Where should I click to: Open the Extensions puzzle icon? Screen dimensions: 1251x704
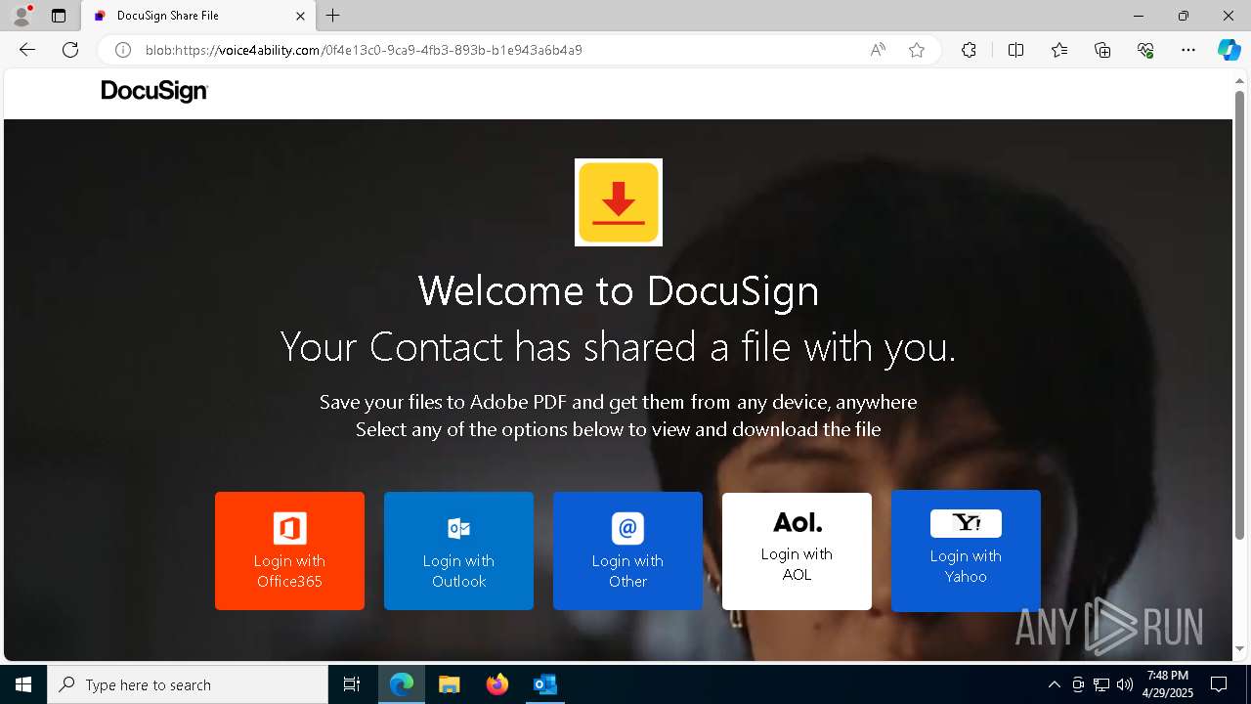[x=969, y=50]
